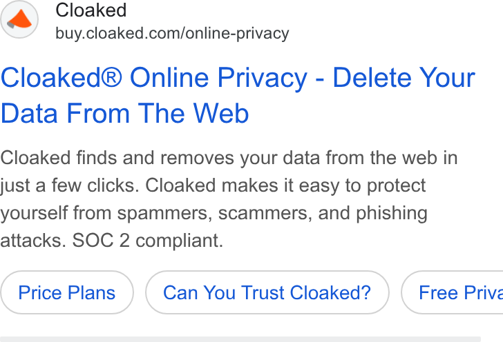The image size is (503, 342).
Task: Click the word 'Trust' in the middle chip
Action: tap(263, 292)
